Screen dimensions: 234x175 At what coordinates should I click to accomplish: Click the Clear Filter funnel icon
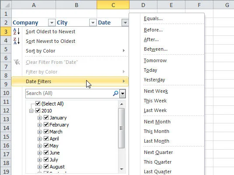pos(17,62)
